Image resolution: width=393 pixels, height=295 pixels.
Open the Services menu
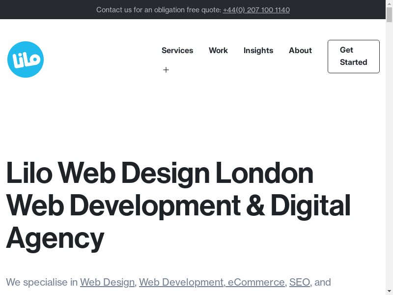pos(177,51)
